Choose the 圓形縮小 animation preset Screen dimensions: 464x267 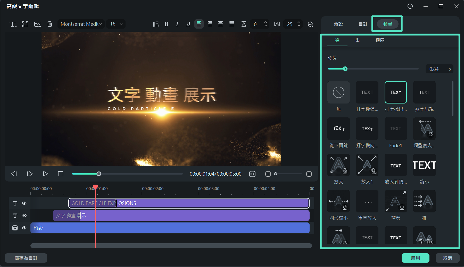338,201
